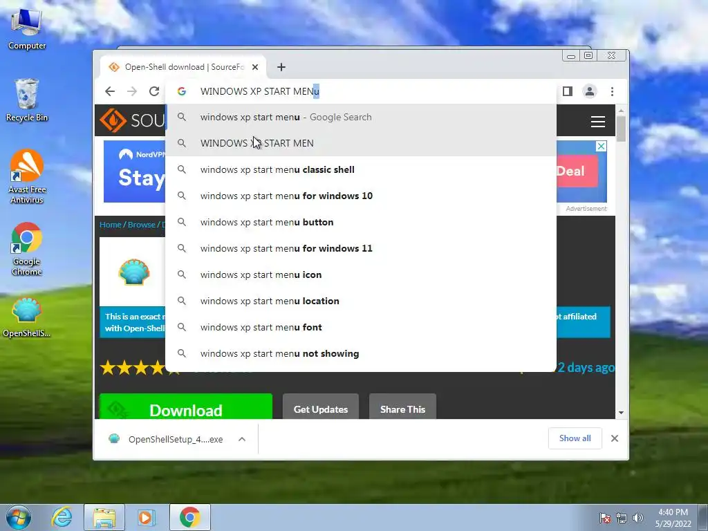Open Windows Media Player from the taskbar
Screen dimensions: 708x531
(146, 517)
